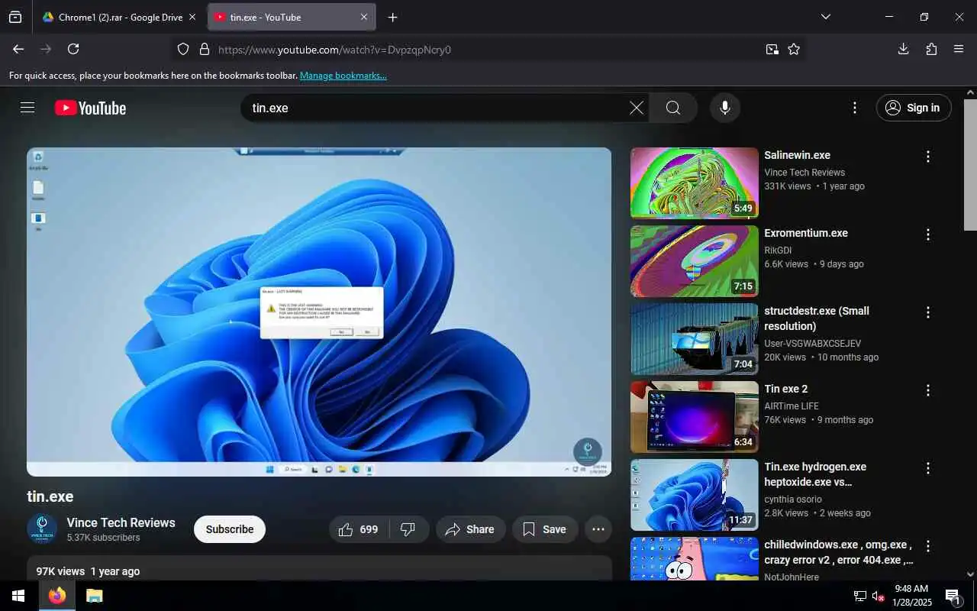Open options for Tin exe 2 video
Viewport: 977px width, 611px height.
[x=928, y=390]
